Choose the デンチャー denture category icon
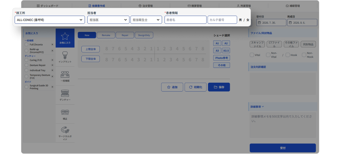The width and height of the screenshot is (340, 154). (65, 95)
